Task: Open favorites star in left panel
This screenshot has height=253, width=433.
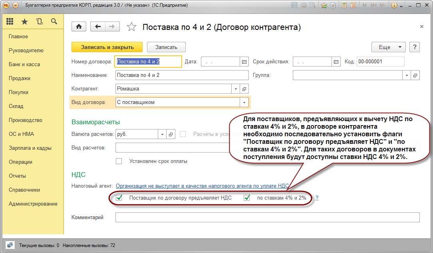Action: click(x=25, y=22)
